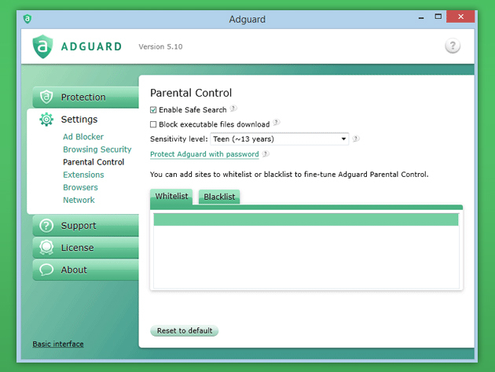Select Parental Control in sidebar
Image resolution: width=495 pixels, height=372 pixels.
[x=93, y=162]
